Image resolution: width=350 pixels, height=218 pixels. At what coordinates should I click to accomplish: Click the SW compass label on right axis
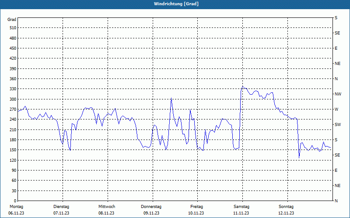tap(338, 125)
